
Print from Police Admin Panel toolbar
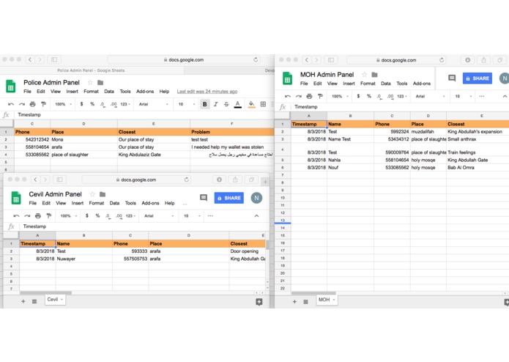point(32,104)
